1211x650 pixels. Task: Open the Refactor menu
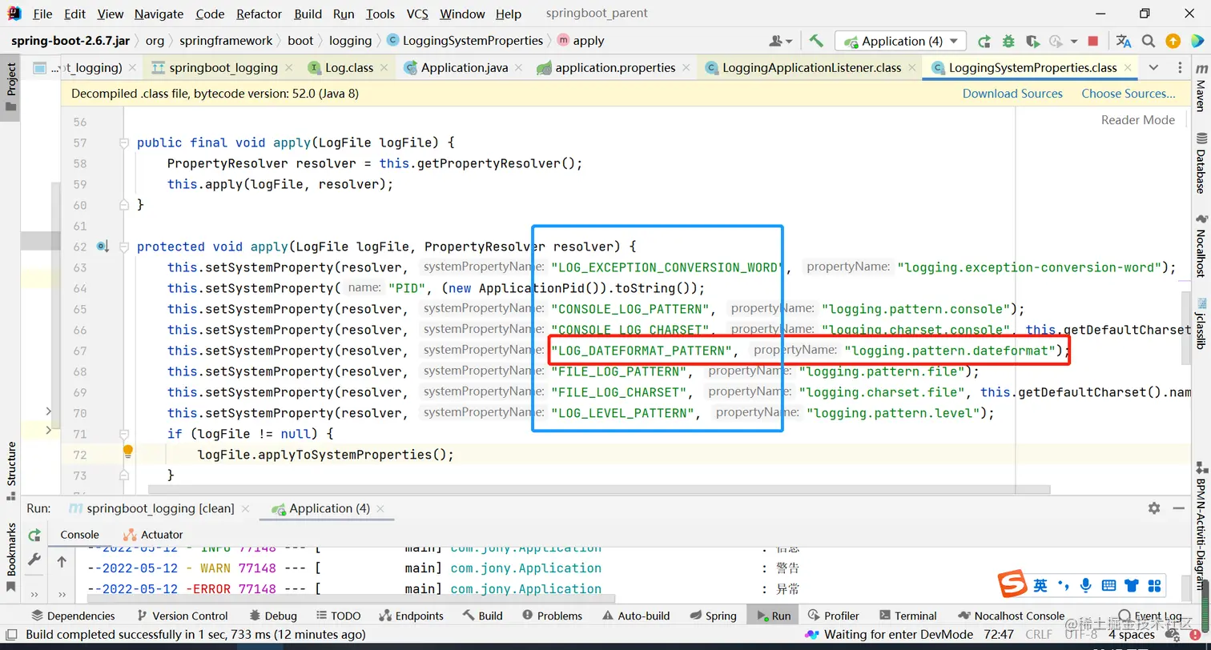pos(259,14)
